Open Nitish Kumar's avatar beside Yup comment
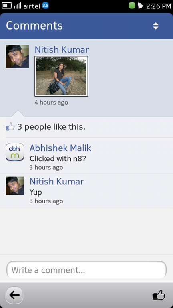Viewport: 173px width, 308px height. point(15,186)
